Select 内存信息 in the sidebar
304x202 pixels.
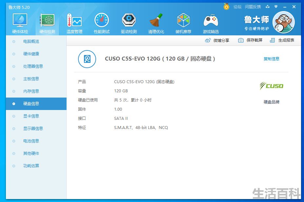36,91
